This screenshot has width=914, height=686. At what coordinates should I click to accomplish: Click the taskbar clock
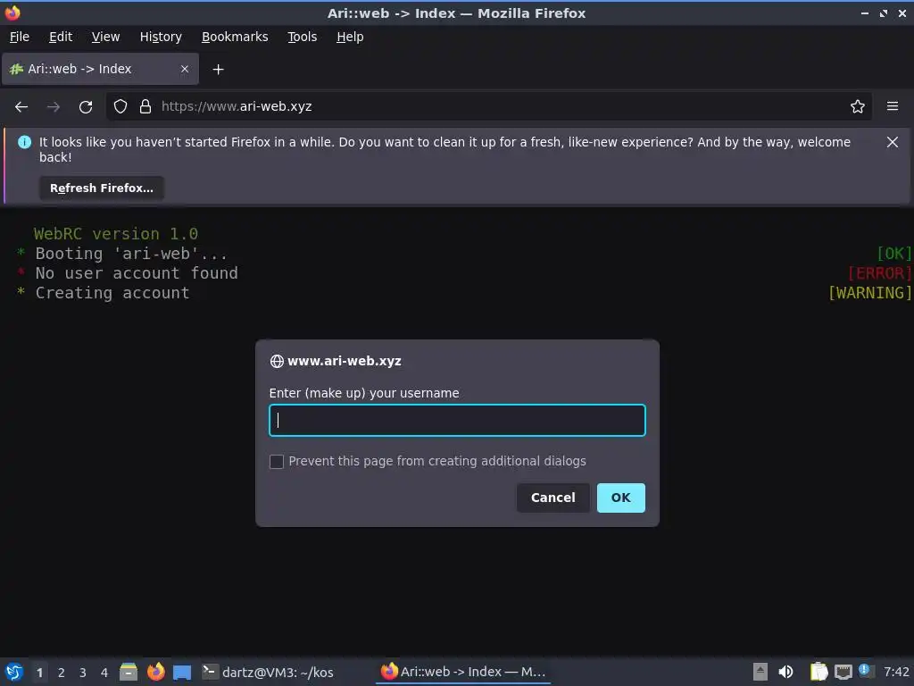[x=896, y=672]
